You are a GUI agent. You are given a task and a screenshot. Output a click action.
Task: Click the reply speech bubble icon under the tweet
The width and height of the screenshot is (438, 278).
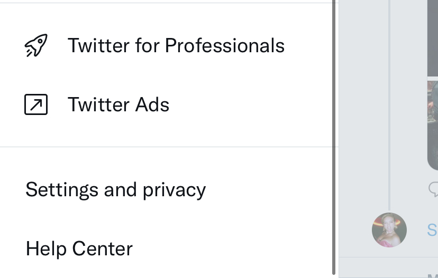pos(433,189)
